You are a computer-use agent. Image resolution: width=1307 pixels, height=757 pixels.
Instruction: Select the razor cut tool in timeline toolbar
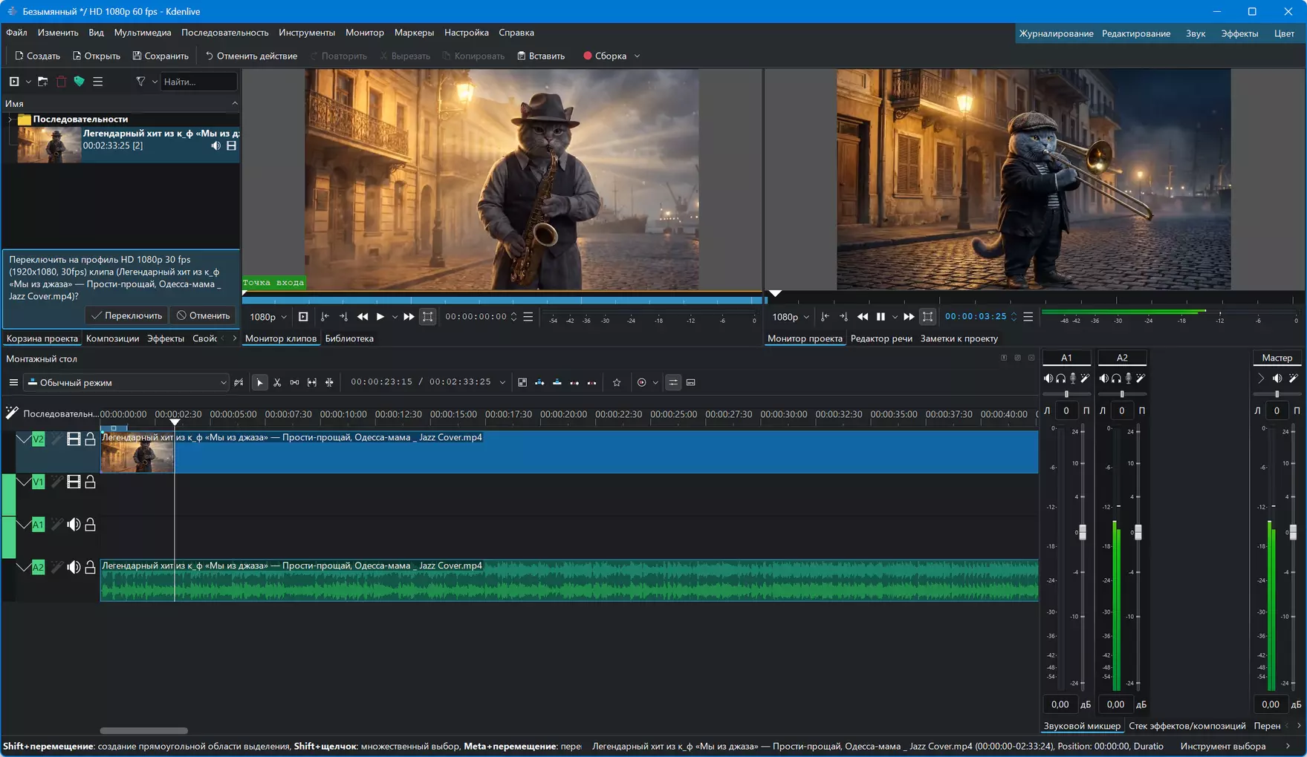tap(277, 383)
